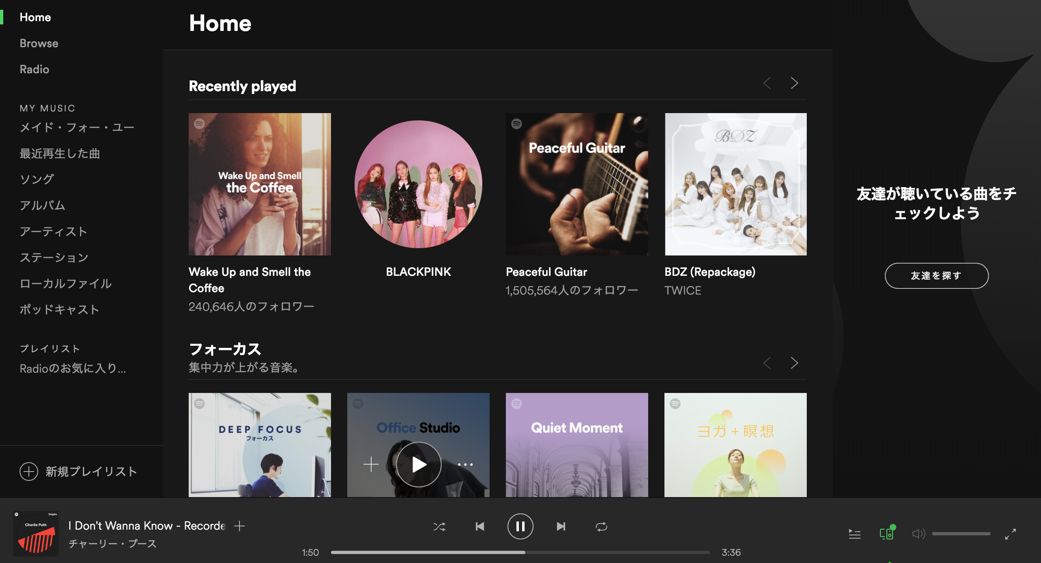The image size is (1041, 563).
Task: Open ヨガ＋瞑想 playlist cover
Action: (x=736, y=445)
